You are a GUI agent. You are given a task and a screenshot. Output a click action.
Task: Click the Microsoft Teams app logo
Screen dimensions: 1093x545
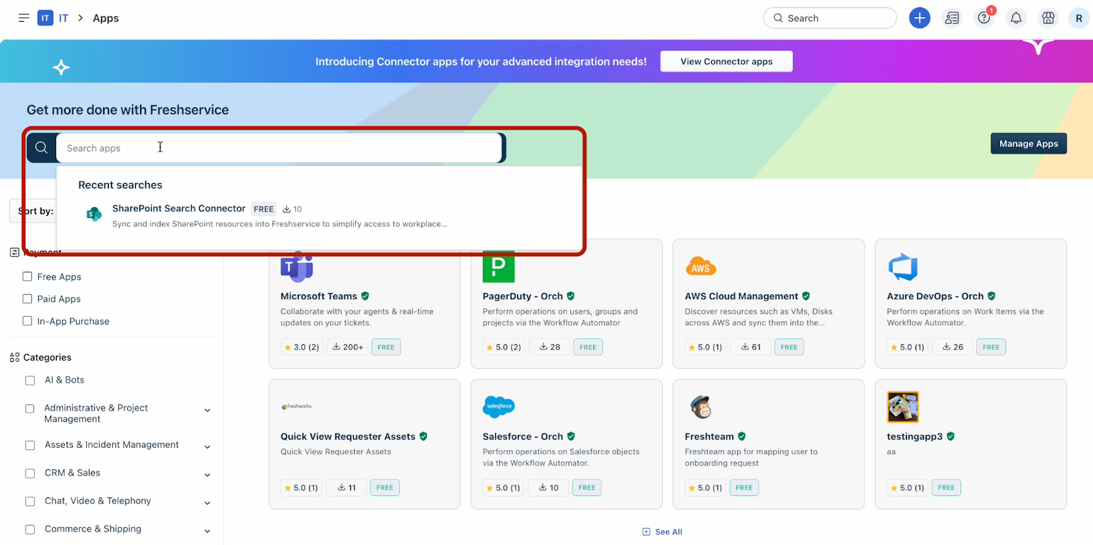296,267
